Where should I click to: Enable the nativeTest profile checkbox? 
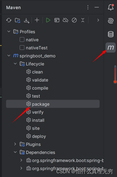22,48
